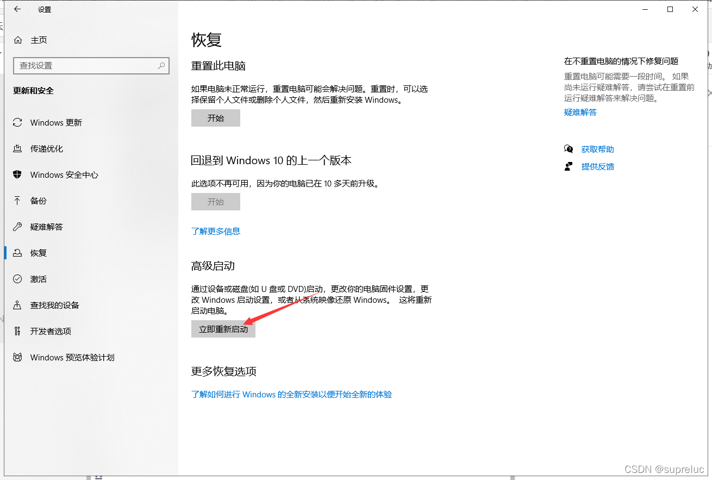Image resolution: width=712 pixels, height=480 pixels.
Task: Click the 查找我的设备 person icon
Action: (18, 306)
